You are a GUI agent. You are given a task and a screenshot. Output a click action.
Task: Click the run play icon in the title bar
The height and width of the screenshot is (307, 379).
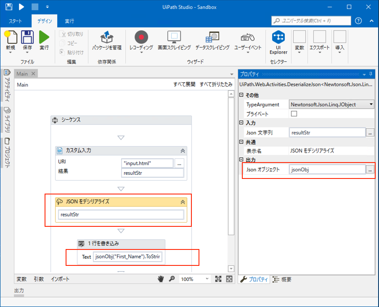[21, 7]
